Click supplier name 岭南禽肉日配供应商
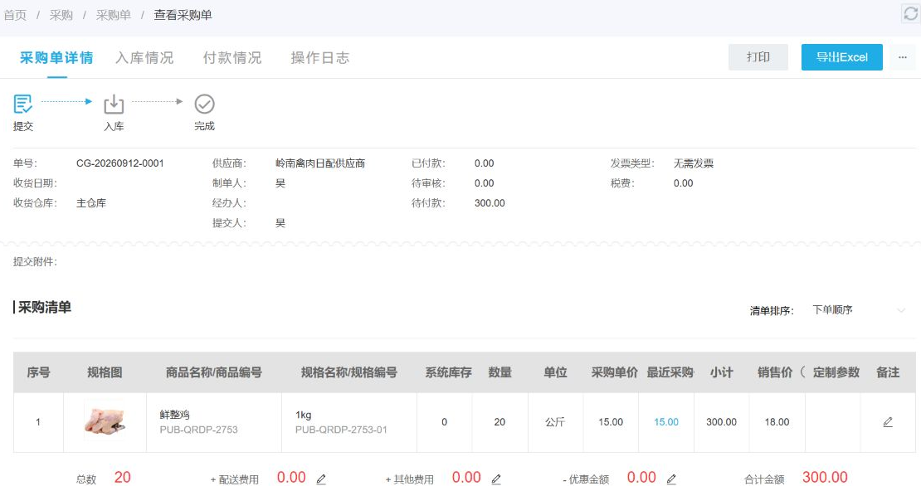This screenshot has width=921, height=486. (x=320, y=163)
